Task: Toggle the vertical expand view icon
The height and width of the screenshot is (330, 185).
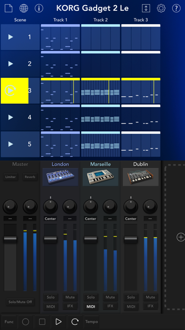Action: 146,8
